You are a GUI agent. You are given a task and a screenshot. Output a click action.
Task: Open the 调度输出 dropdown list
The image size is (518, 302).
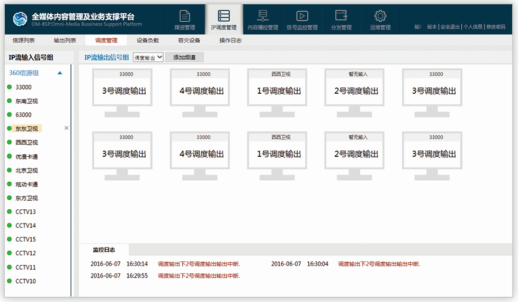[x=148, y=57]
